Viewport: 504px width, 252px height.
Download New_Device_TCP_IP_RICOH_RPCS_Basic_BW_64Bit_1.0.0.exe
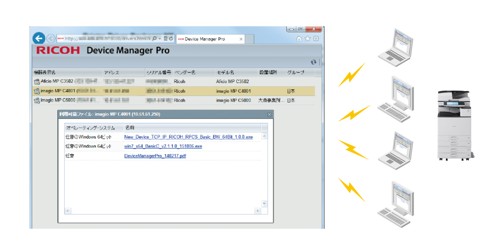[x=188, y=137]
